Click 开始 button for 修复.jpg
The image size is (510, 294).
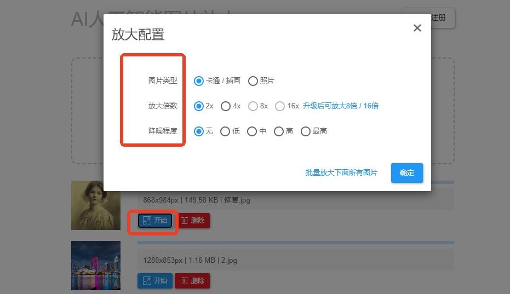coord(155,221)
